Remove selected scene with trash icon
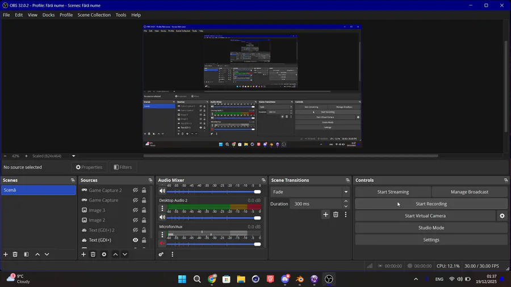 (15, 254)
